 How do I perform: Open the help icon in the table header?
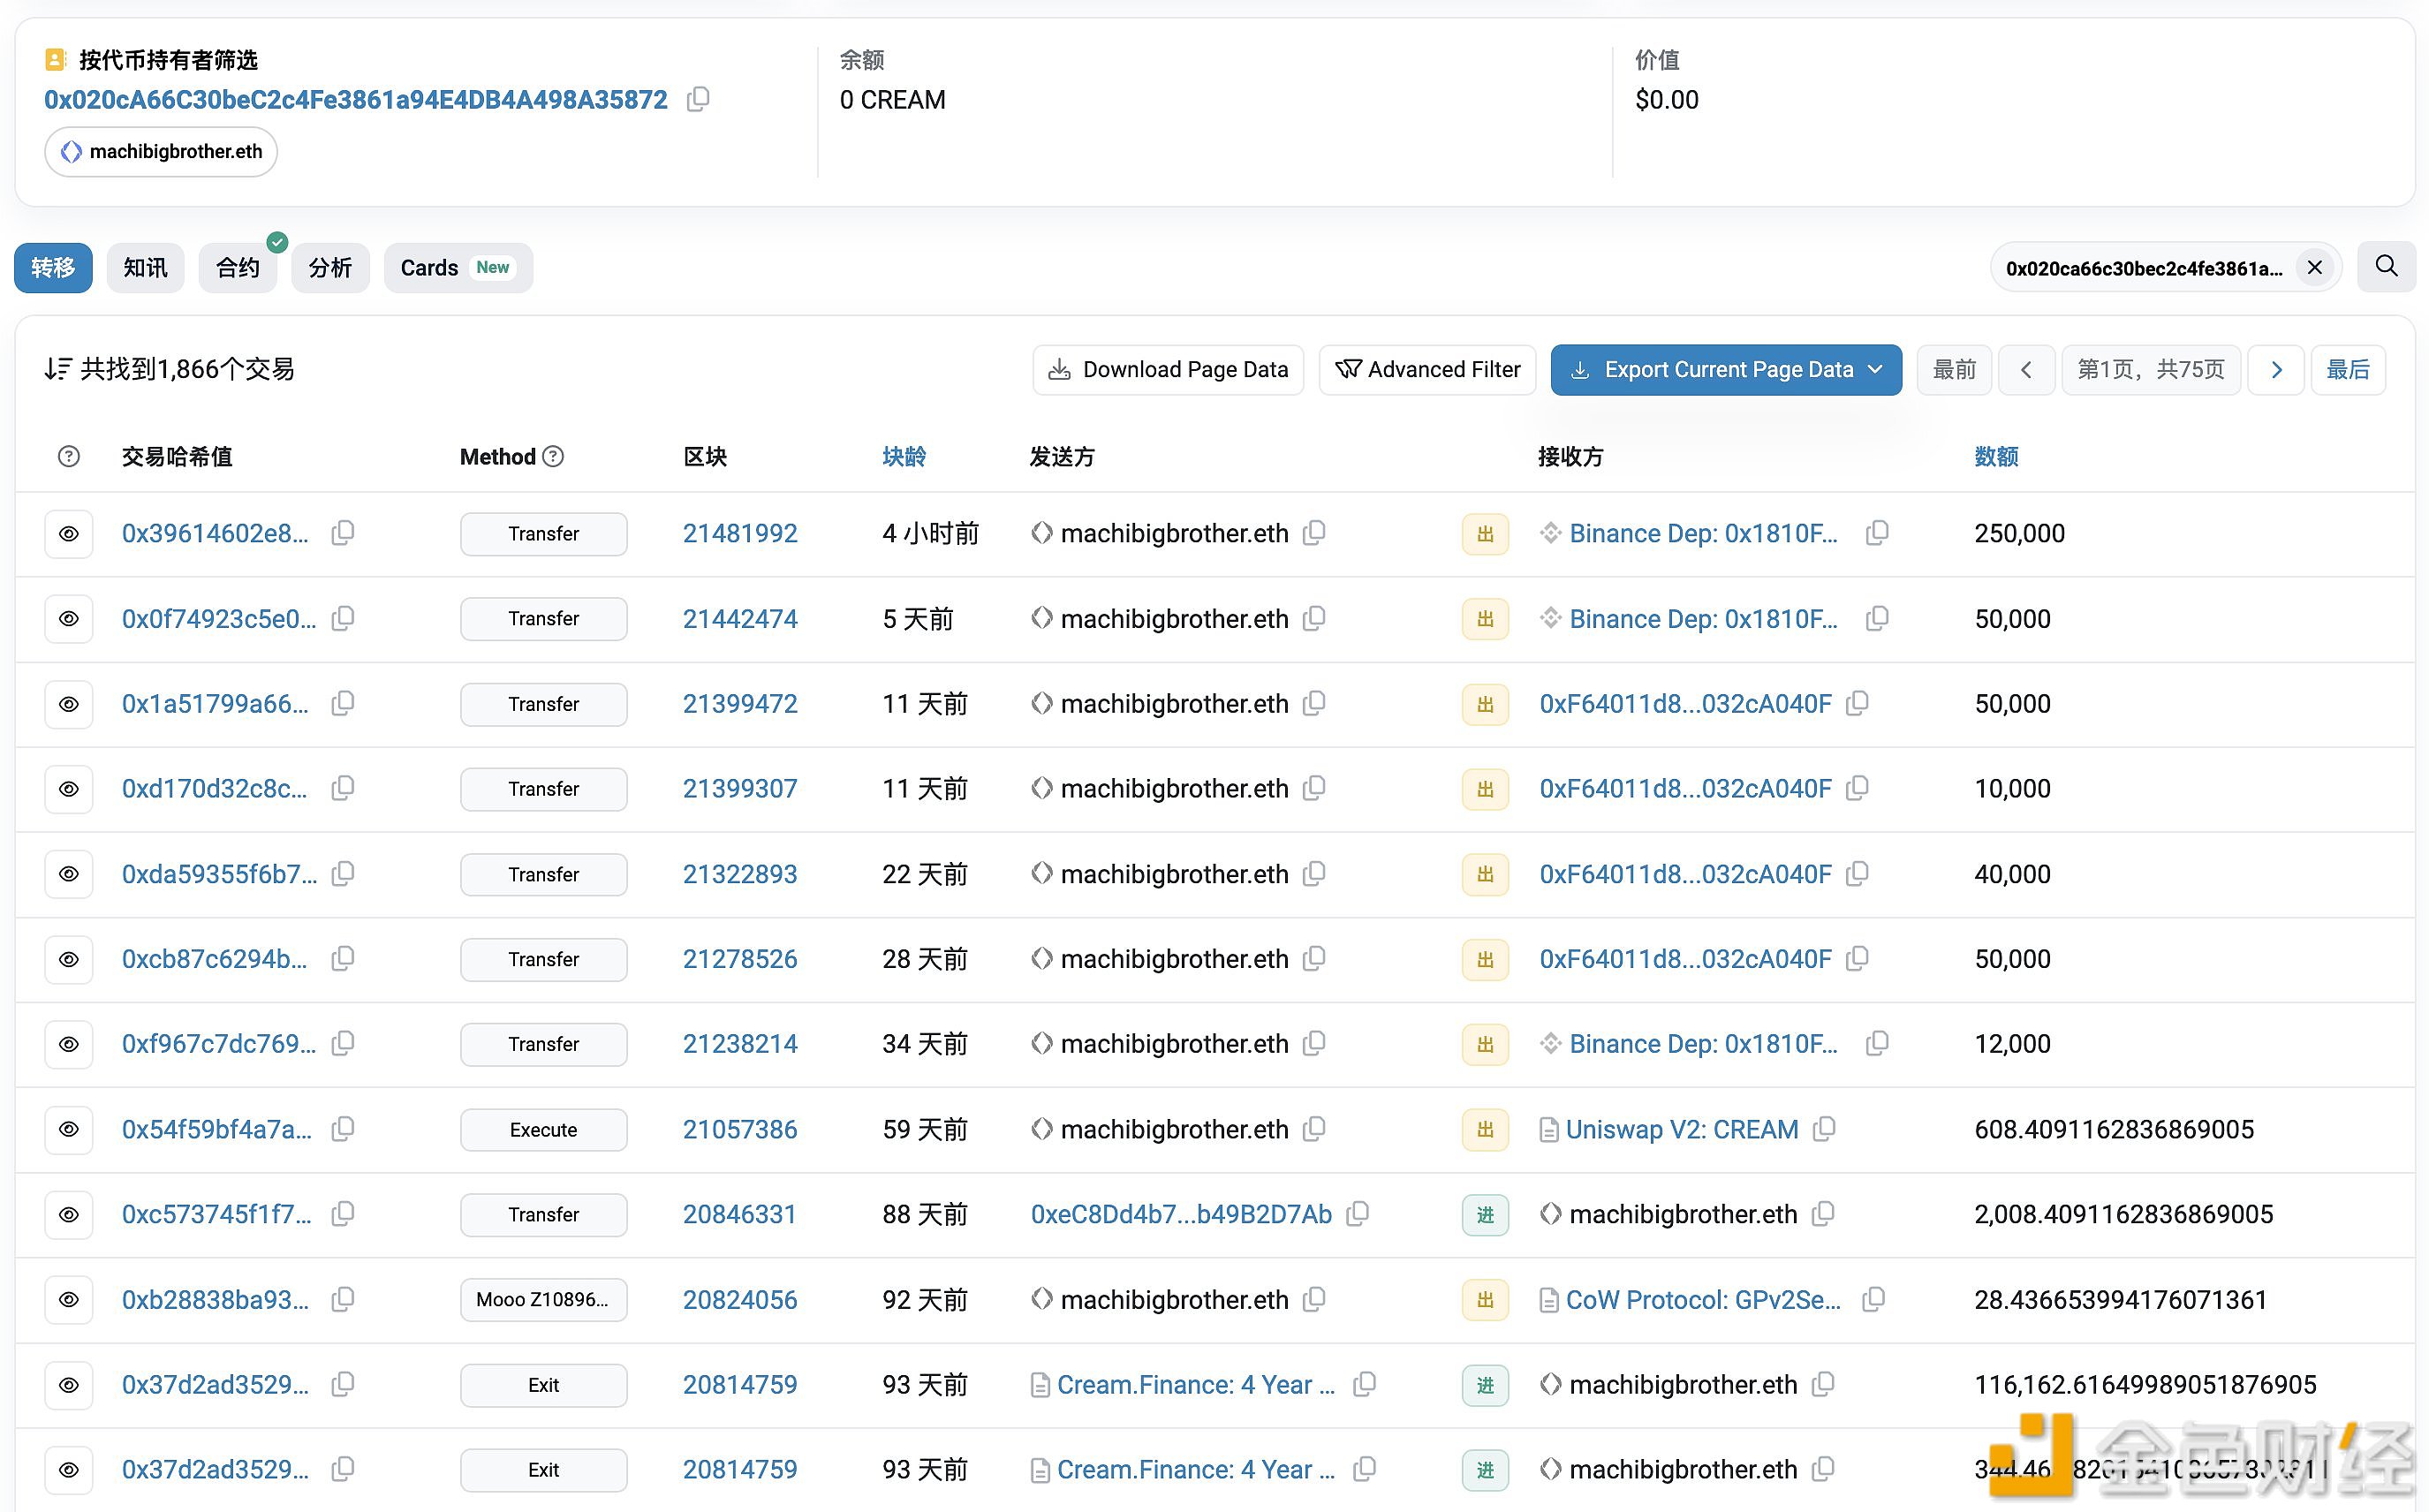tap(69, 456)
